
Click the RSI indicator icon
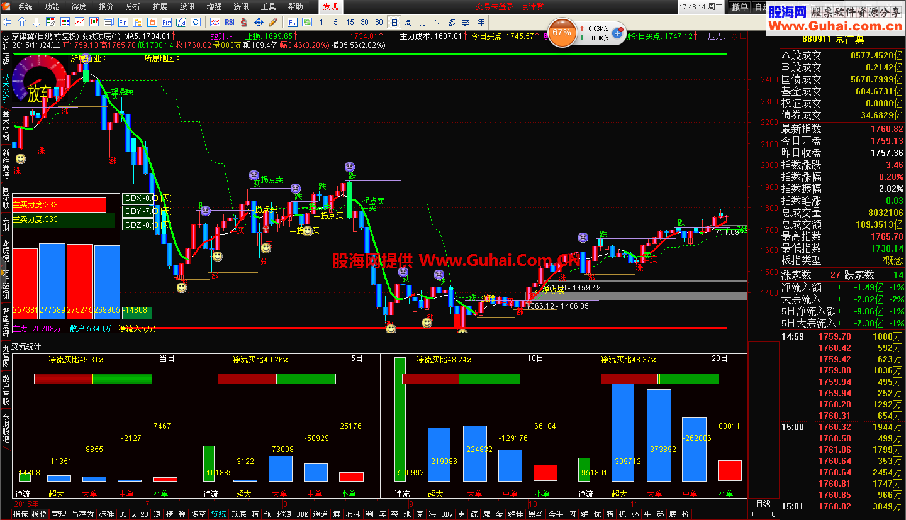pos(229,22)
